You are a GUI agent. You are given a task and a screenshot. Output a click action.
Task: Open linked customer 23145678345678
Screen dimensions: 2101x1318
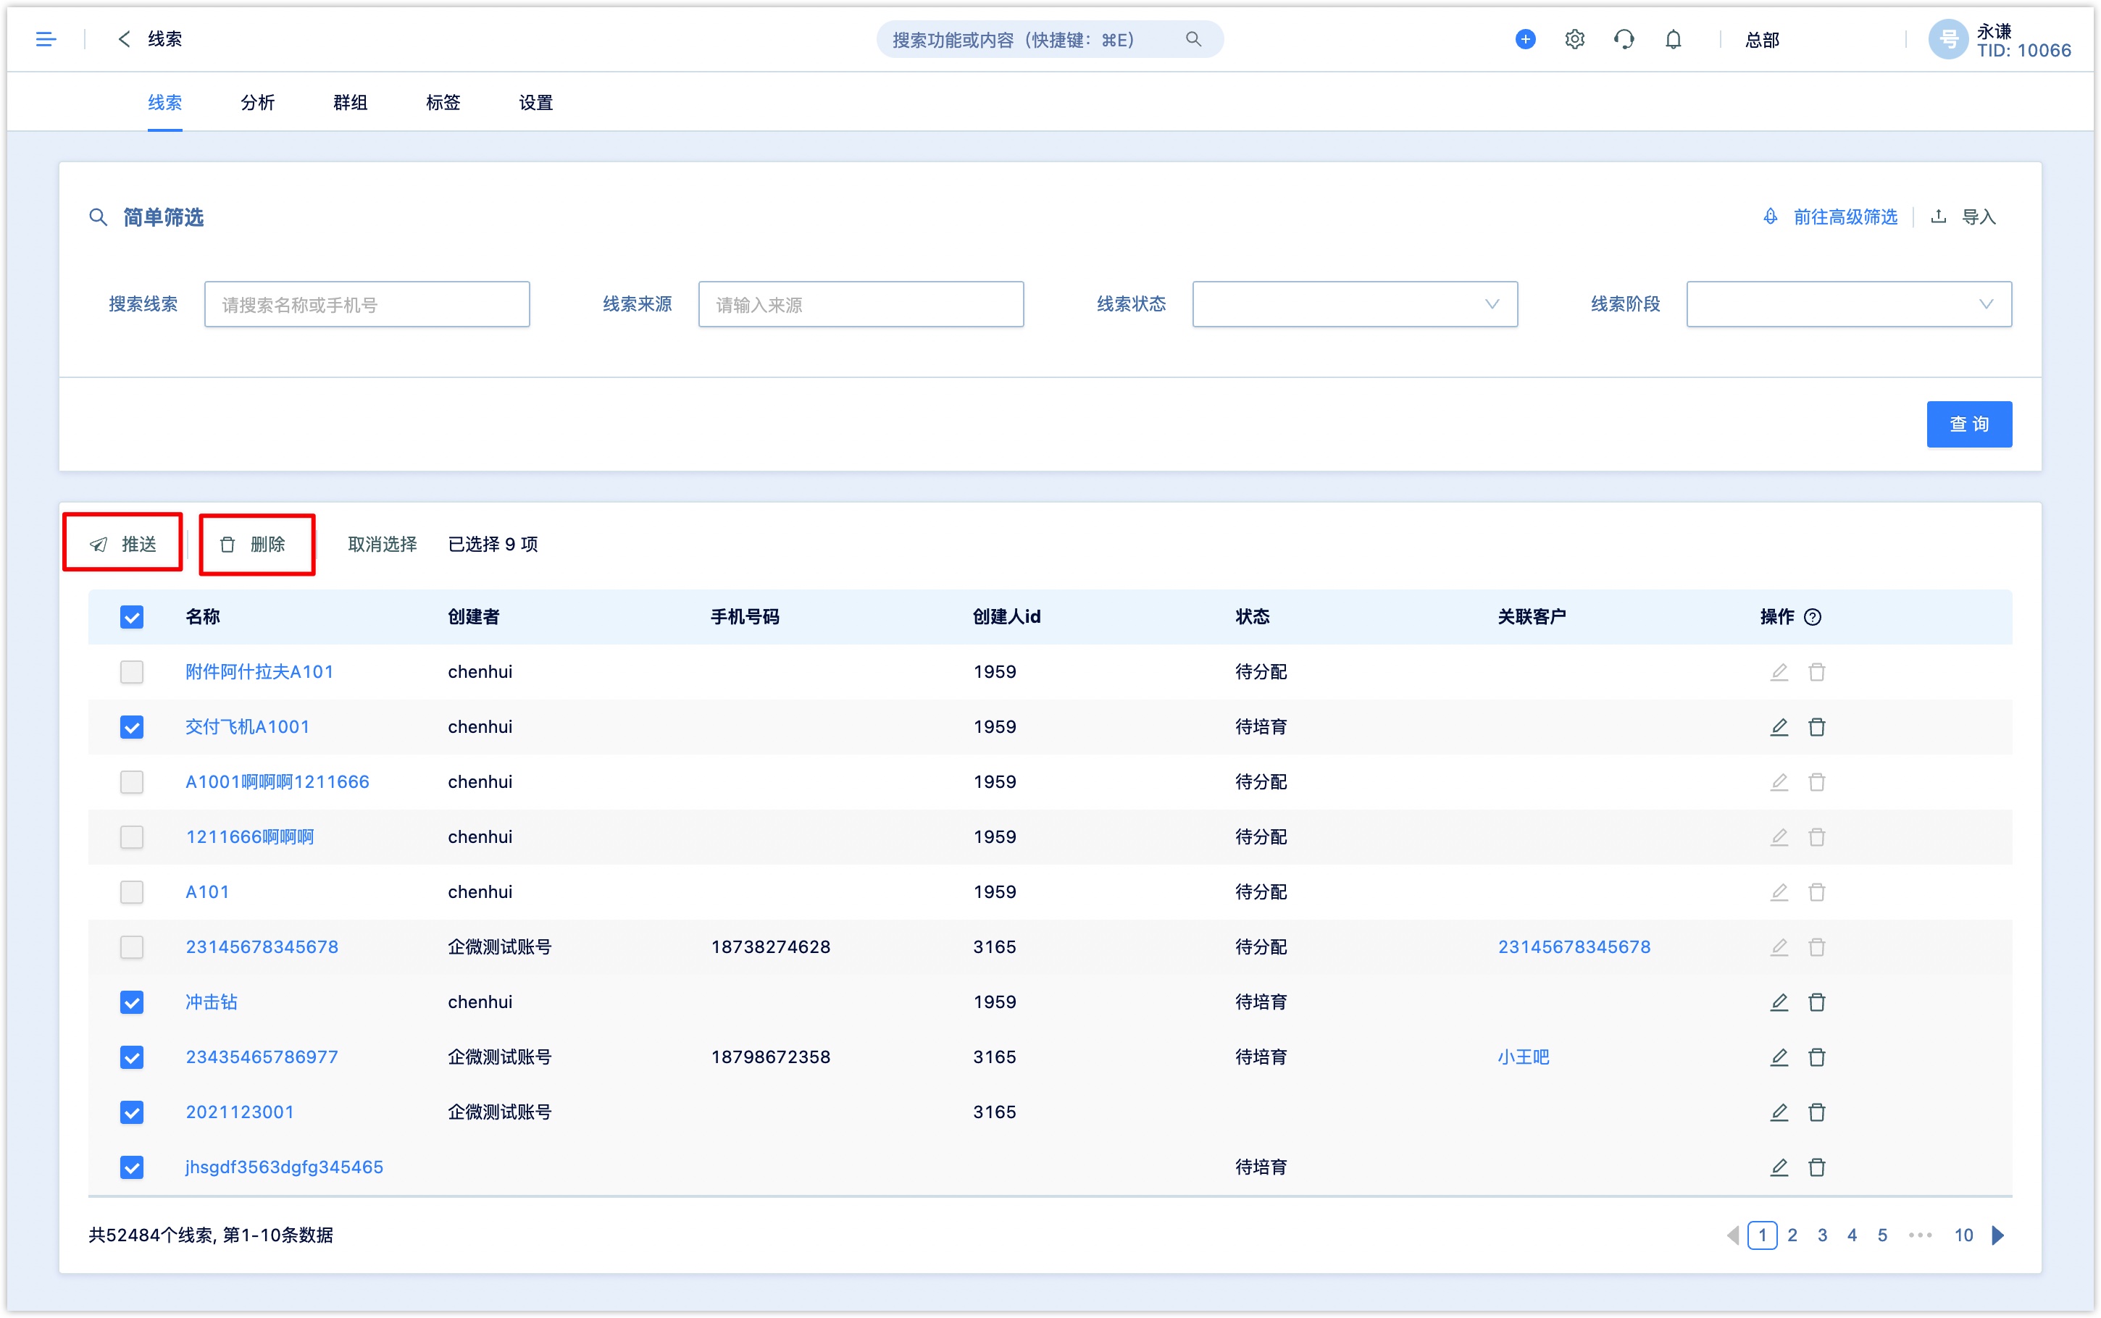[x=1574, y=946]
